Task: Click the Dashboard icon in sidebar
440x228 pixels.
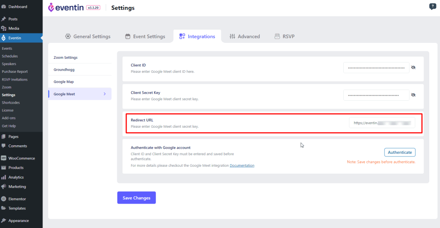Action: (x=3, y=7)
